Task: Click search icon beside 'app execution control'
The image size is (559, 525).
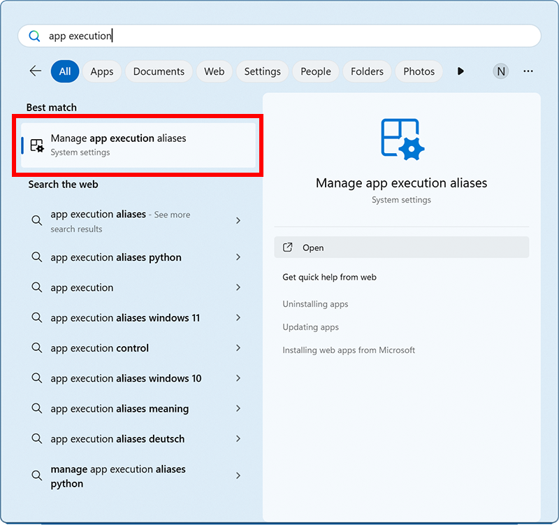Action: click(37, 347)
